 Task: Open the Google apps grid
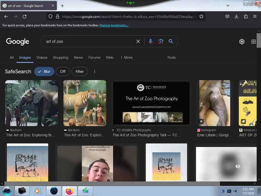pos(253,42)
